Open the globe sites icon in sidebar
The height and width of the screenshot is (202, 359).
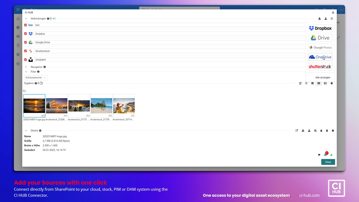(x=18, y=27)
